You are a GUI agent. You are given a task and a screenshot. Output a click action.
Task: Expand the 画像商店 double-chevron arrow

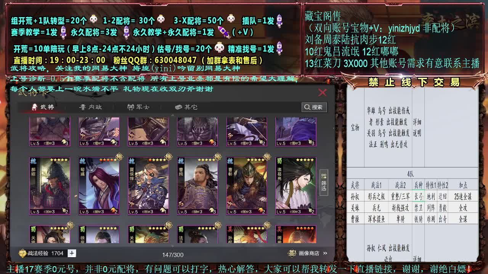[325, 253]
